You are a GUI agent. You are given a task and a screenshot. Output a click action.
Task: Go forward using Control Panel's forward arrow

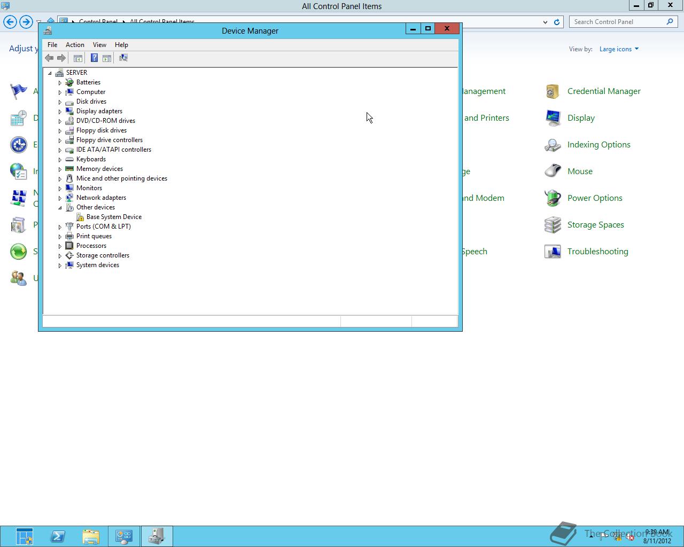click(26, 22)
